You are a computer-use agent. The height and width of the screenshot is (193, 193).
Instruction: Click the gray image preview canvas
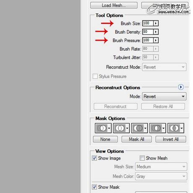[40, 96]
